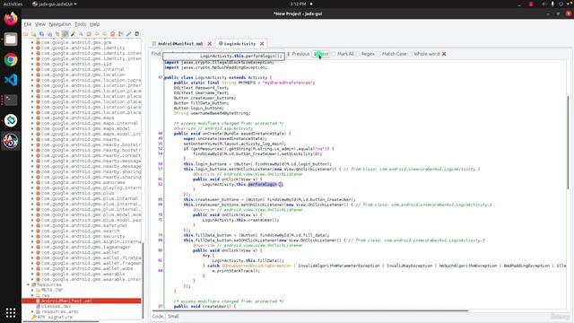This screenshot has height=323, width=574.
Task: Switch to the AndroidManifest.xml tab
Action: point(180,44)
